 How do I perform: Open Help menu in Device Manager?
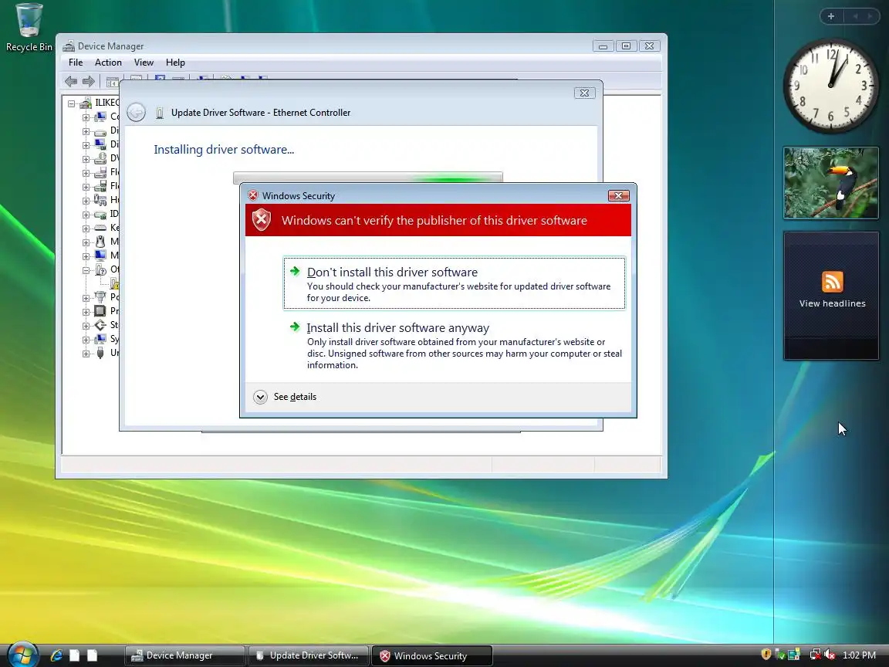[175, 63]
